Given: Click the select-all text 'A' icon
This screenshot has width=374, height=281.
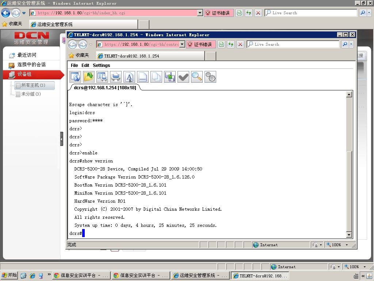Looking at the screenshot, I should [129, 77].
